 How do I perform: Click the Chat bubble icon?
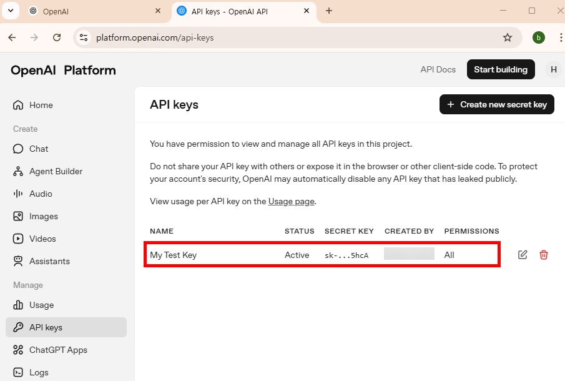pyautogui.click(x=18, y=149)
